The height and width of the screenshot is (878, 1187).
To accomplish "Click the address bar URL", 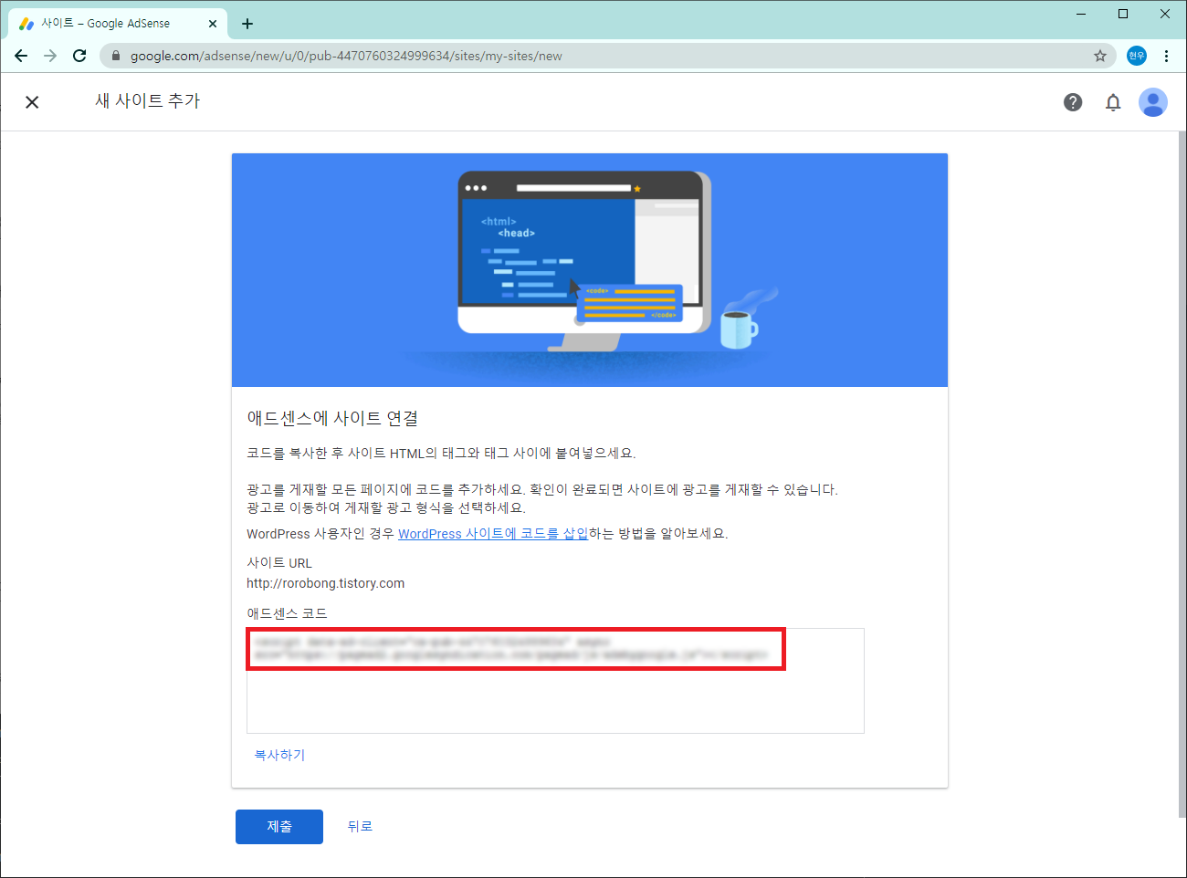I will click(346, 56).
